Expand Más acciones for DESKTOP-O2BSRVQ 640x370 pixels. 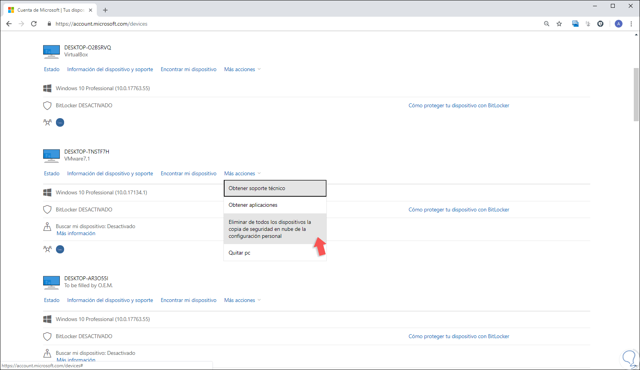click(x=242, y=69)
